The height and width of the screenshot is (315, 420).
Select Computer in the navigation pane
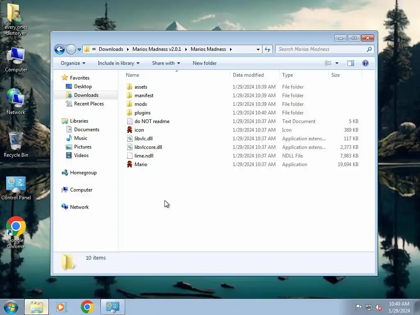tap(81, 189)
